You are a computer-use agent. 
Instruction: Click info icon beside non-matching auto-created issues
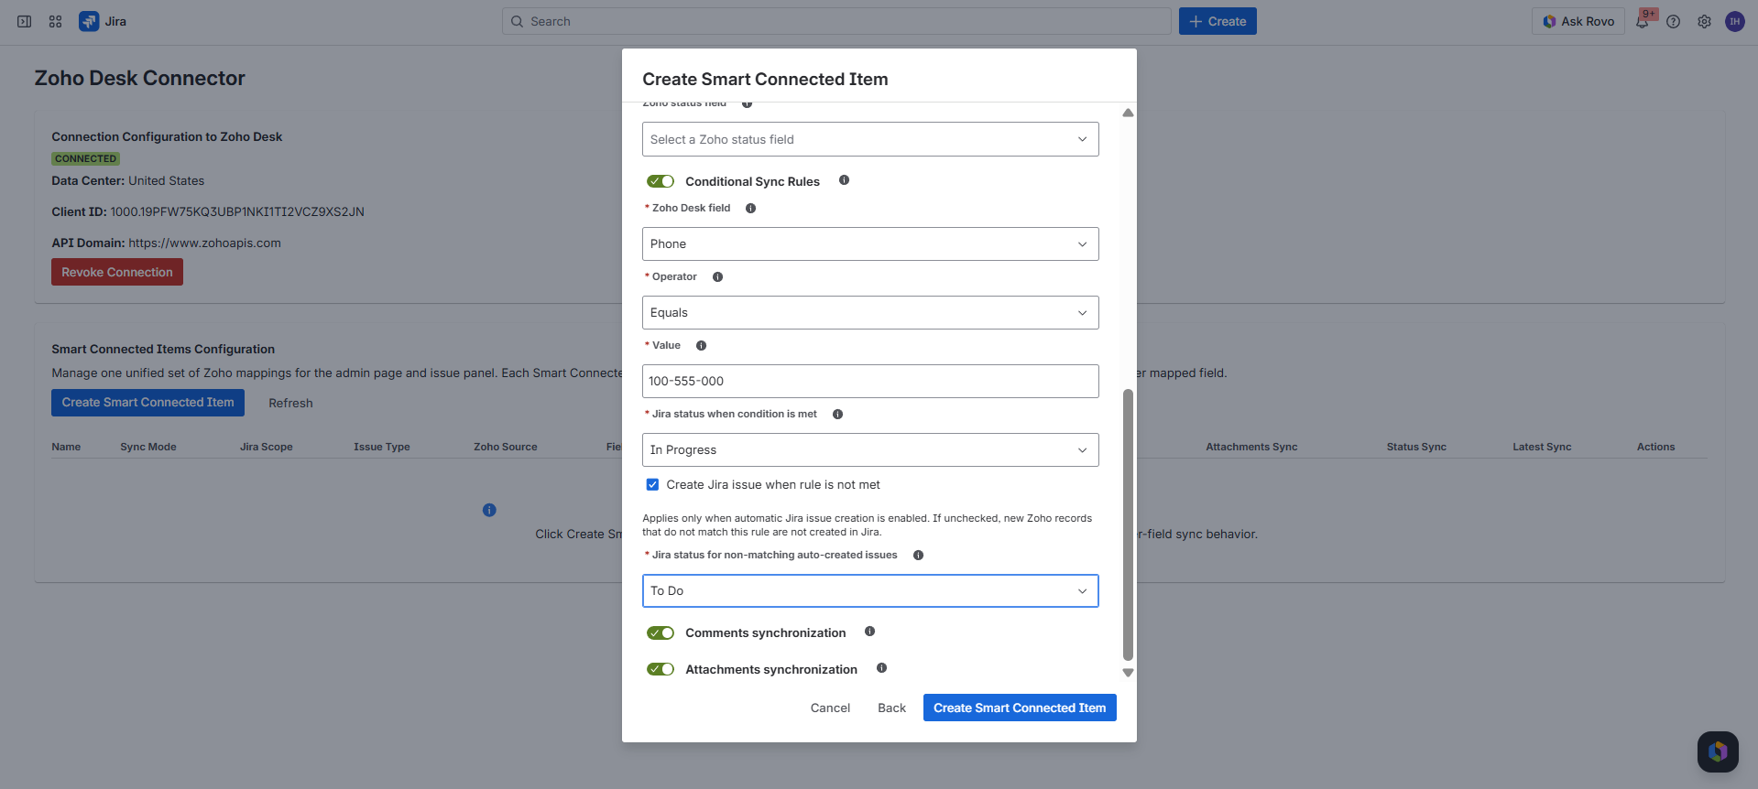coord(918,555)
